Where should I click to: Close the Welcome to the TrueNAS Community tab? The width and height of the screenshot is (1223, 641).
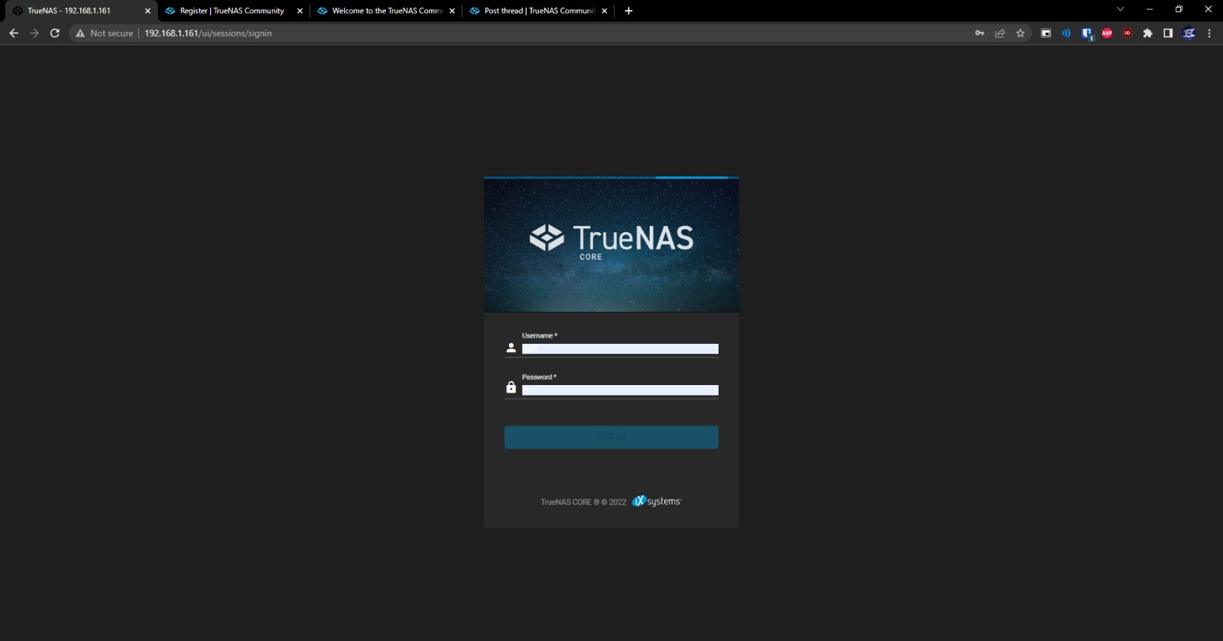452,11
